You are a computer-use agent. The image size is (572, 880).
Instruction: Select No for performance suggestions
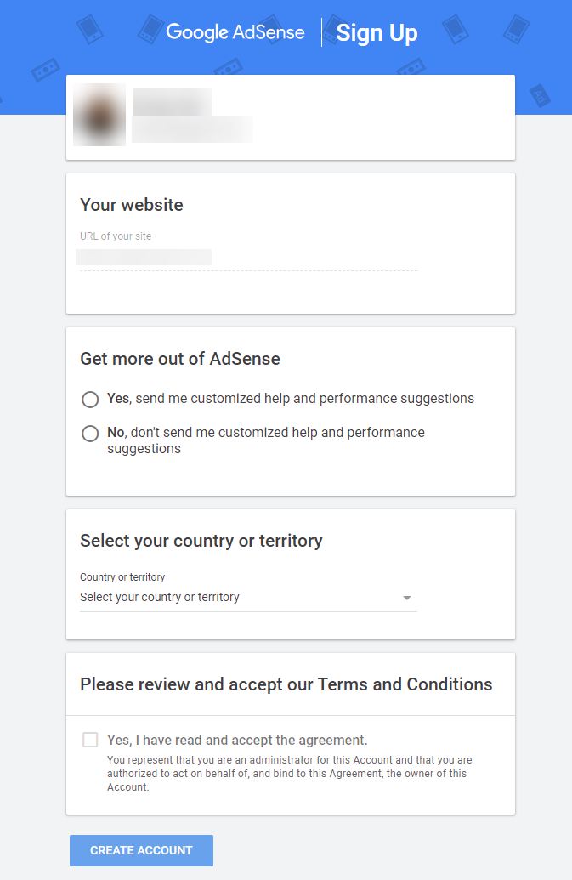coord(90,434)
